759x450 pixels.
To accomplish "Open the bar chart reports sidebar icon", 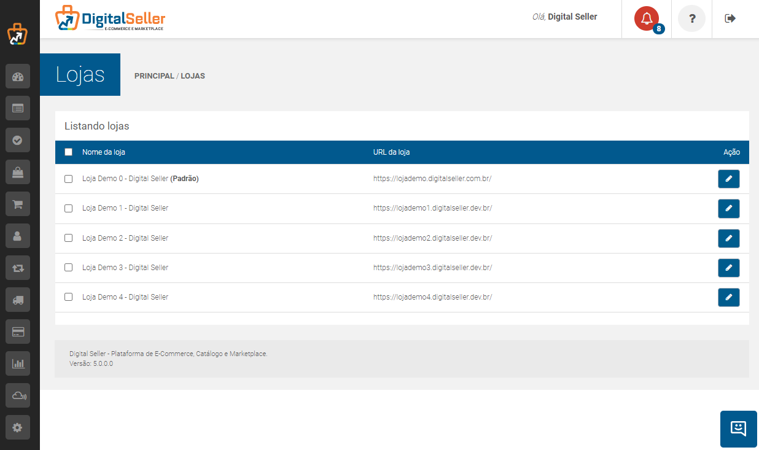I will (17, 363).
